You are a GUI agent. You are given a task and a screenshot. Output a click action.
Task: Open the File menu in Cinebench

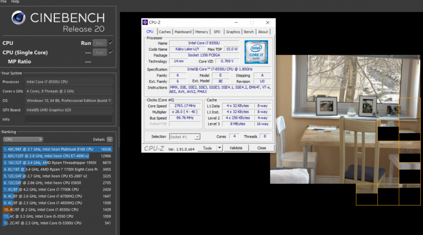pyautogui.click(x=4, y=2)
